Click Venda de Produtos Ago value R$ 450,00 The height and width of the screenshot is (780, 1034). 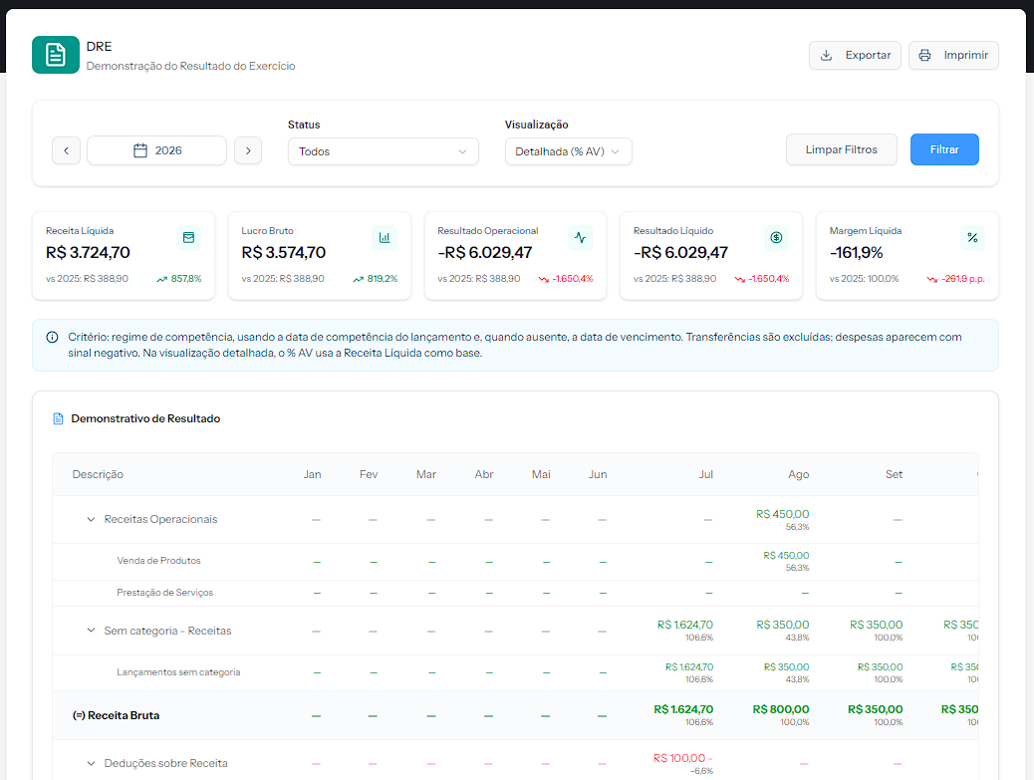point(786,556)
